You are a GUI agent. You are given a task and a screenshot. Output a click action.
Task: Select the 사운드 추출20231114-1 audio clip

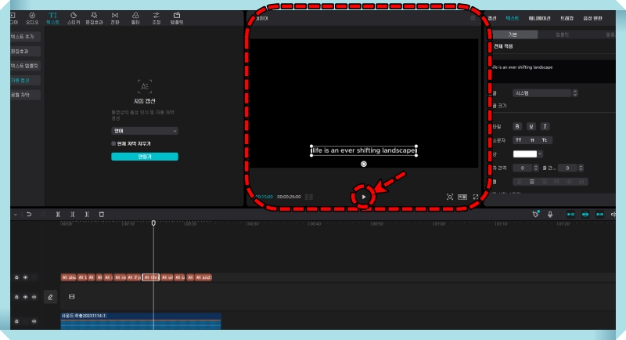[x=141, y=321]
